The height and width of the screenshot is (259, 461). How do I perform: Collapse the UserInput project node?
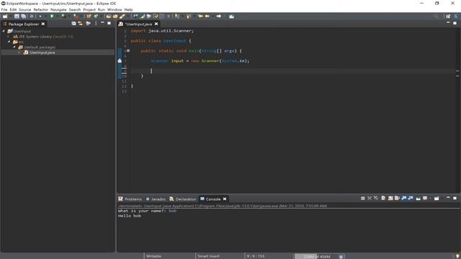pyautogui.click(x=4, y=31)
